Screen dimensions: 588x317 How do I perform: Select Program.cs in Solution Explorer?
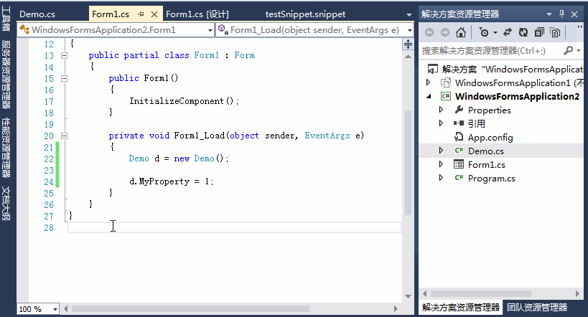point(491,179)
